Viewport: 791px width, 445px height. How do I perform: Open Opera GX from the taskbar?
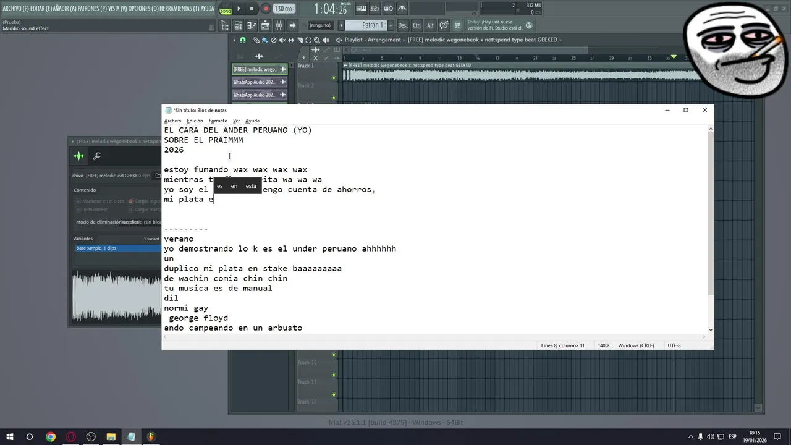pyautogui.click(x=71, y=436)
